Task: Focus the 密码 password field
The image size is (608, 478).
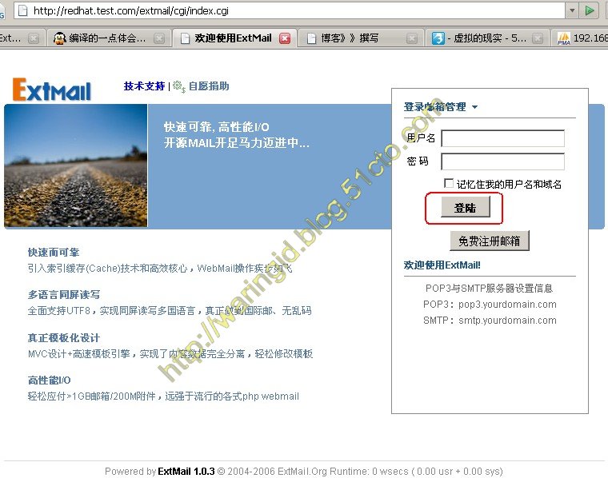Action: (502, 161)
